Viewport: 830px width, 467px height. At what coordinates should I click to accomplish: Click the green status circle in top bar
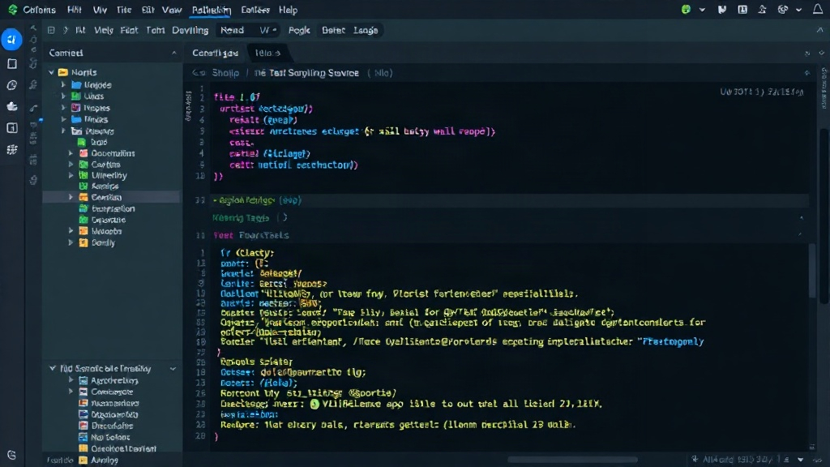[x=686, y=10]
